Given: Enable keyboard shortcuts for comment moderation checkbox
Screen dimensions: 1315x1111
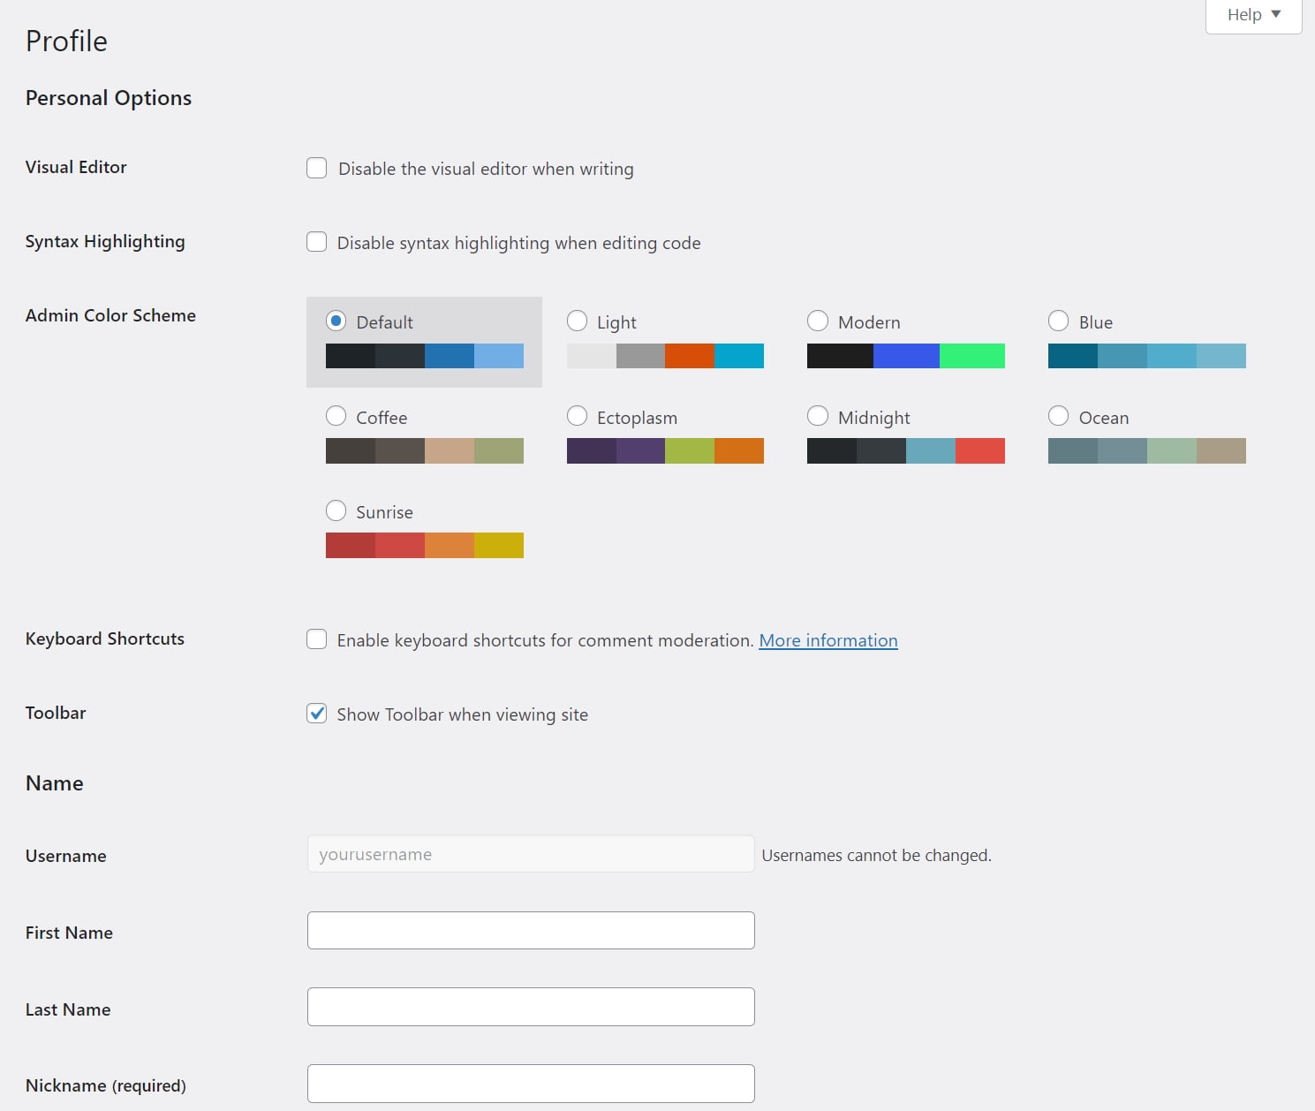Looking at the screenshot, I should click(x=316, y=639).
